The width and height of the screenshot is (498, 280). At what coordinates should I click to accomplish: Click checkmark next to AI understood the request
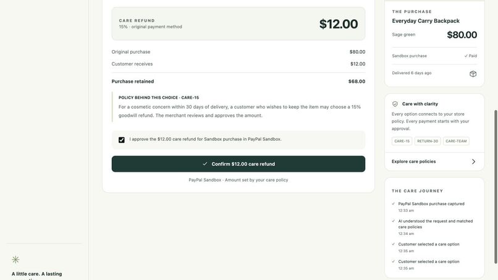(394, 221)
